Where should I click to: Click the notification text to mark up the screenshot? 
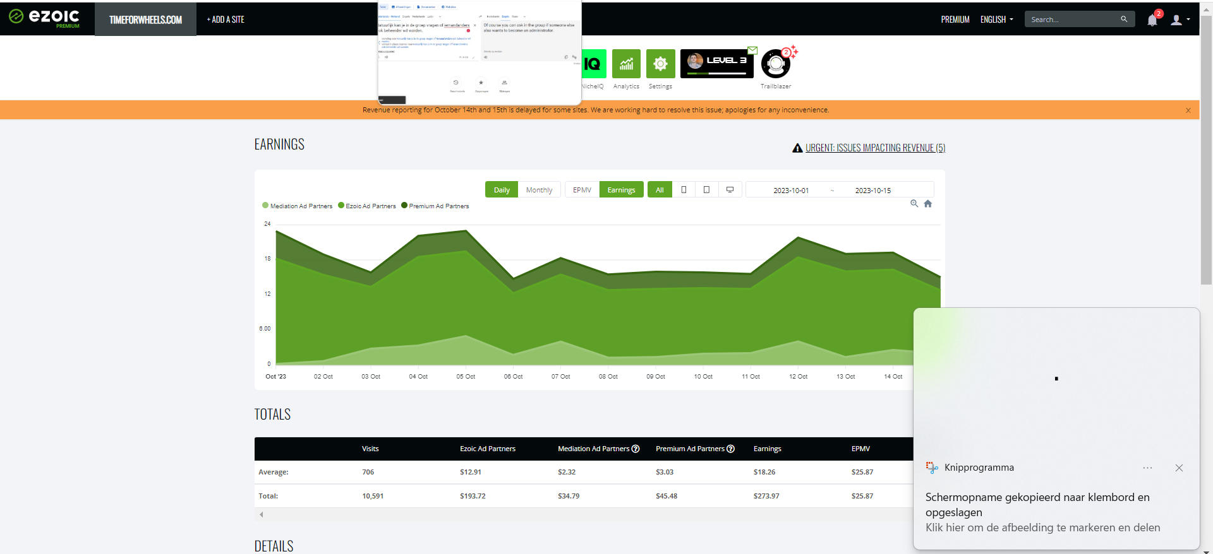(x=1042, y=527)
